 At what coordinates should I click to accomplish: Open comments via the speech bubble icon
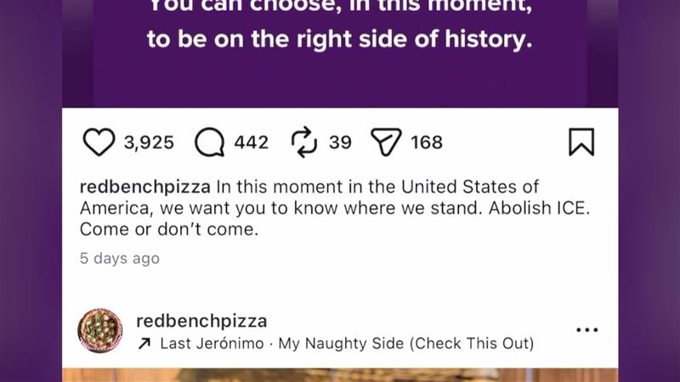click(x=209, y=143)
